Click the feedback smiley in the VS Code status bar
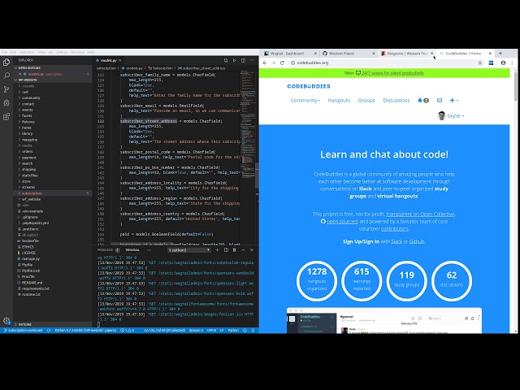The image size is (520, 390). pos(245,331)
